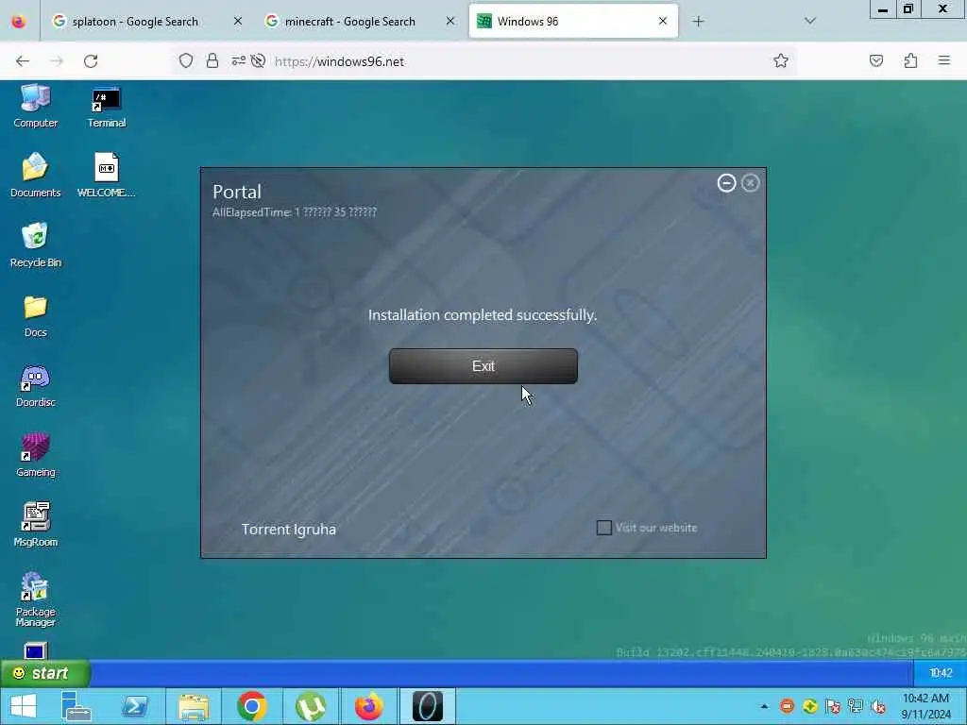Open File Explorer from taskbar

click(193, 706)
